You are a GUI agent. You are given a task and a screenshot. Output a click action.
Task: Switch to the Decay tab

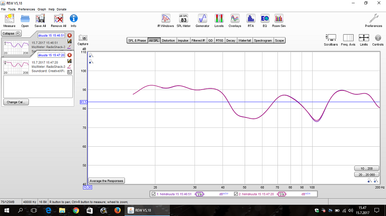coord(231,40)
